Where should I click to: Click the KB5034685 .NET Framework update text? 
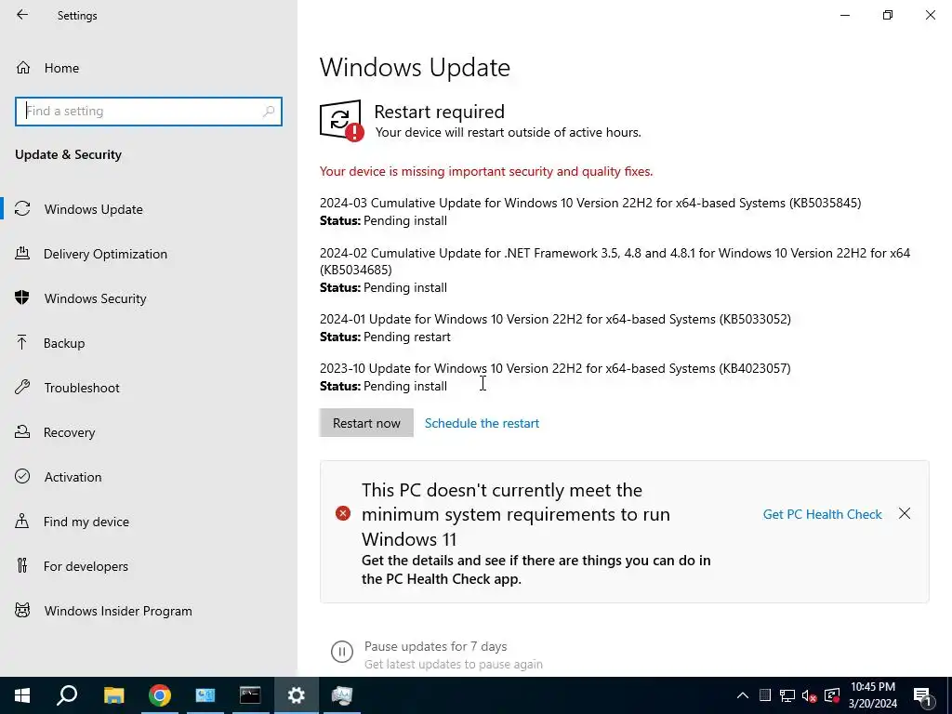coord(615,261)
